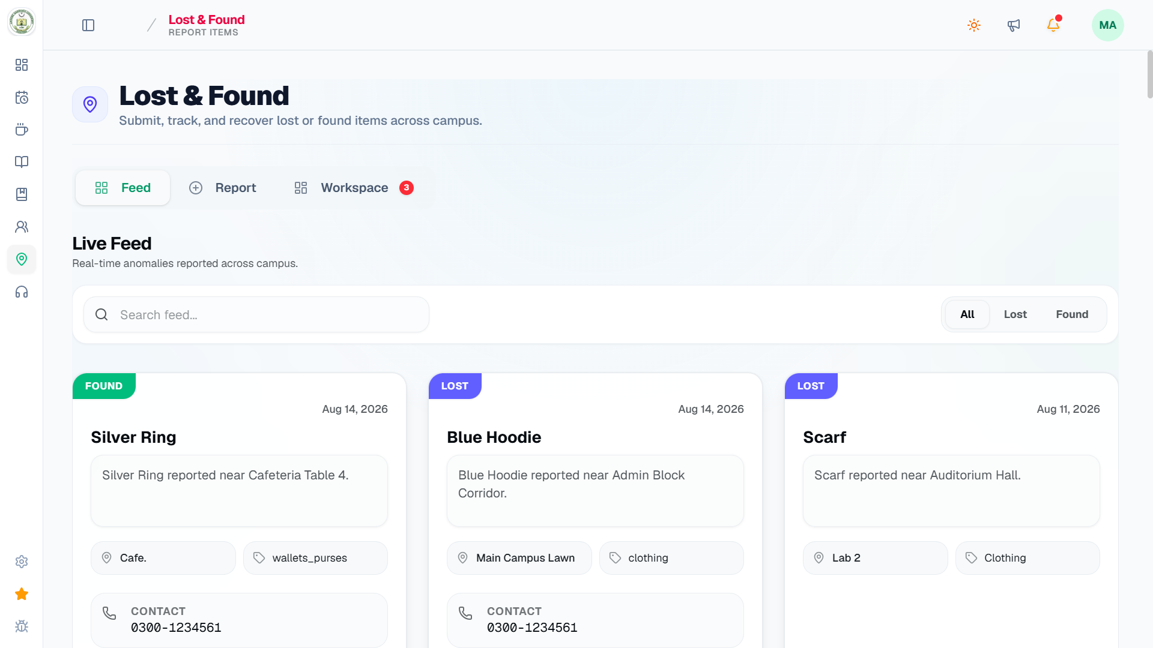Screen dimensions: 1153x648
Task: Click the university crest logo
Action: tap(22, 22)
